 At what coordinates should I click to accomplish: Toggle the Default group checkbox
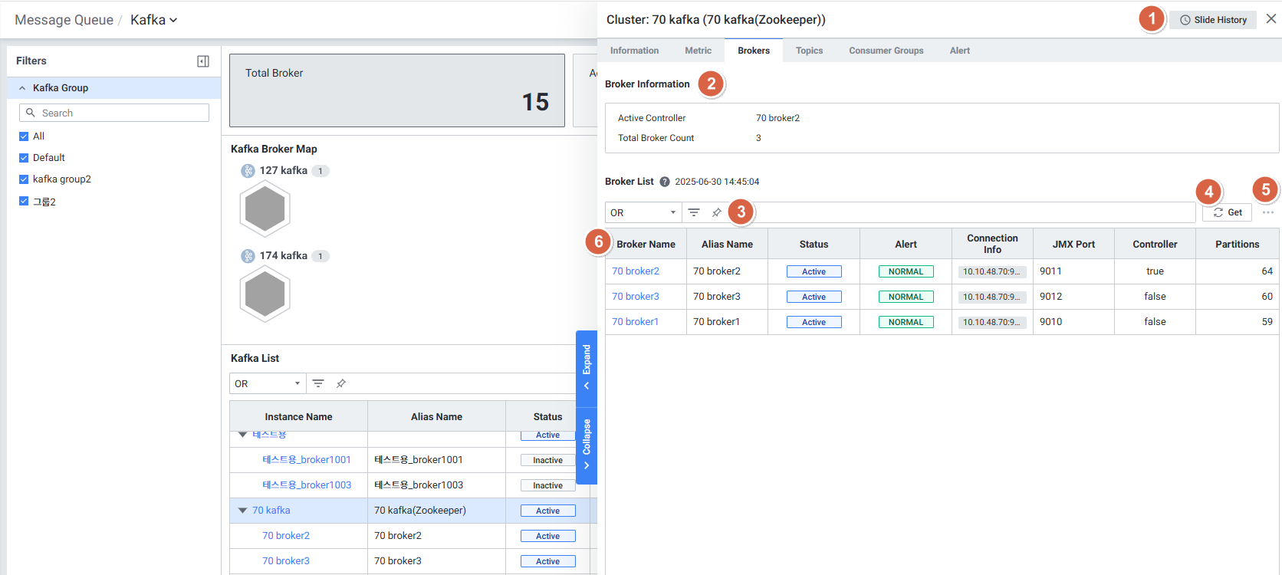[24, 158]
